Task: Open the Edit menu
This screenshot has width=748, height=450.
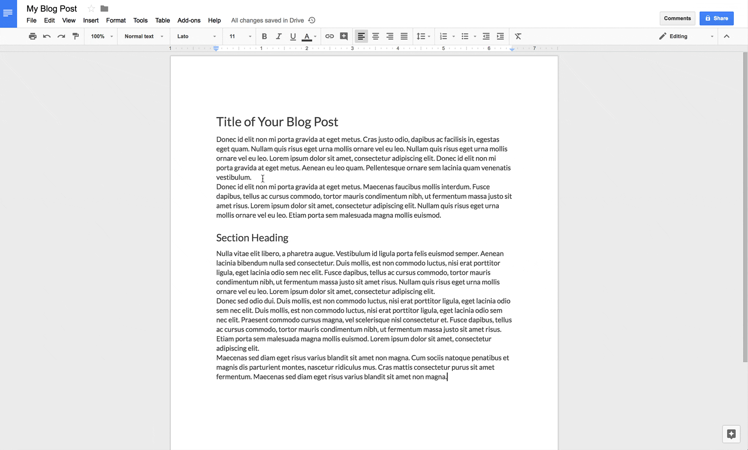Action: [x=49, y=20]
